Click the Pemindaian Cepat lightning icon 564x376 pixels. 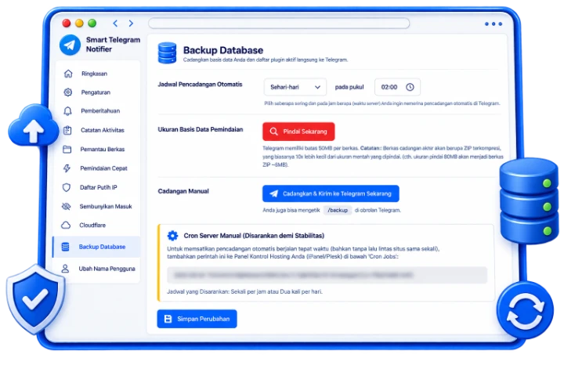(67, 168)
